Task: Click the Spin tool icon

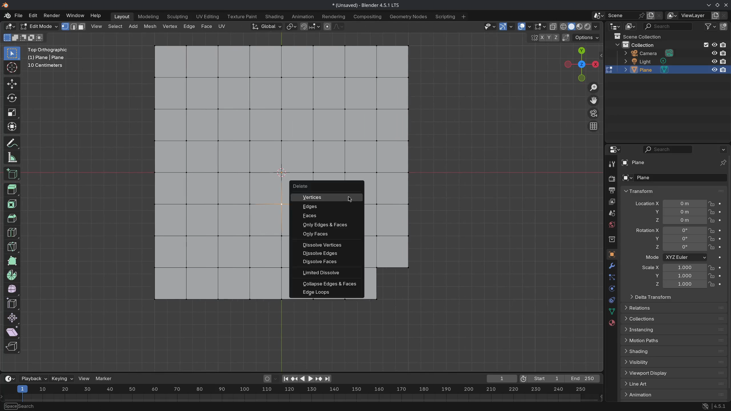Action: tap(12, 275)
